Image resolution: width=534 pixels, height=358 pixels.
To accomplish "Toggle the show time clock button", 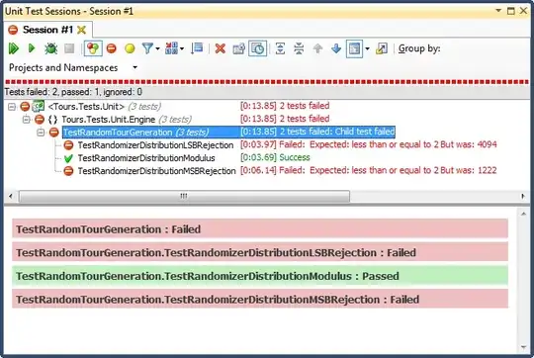I will (258, 48).
